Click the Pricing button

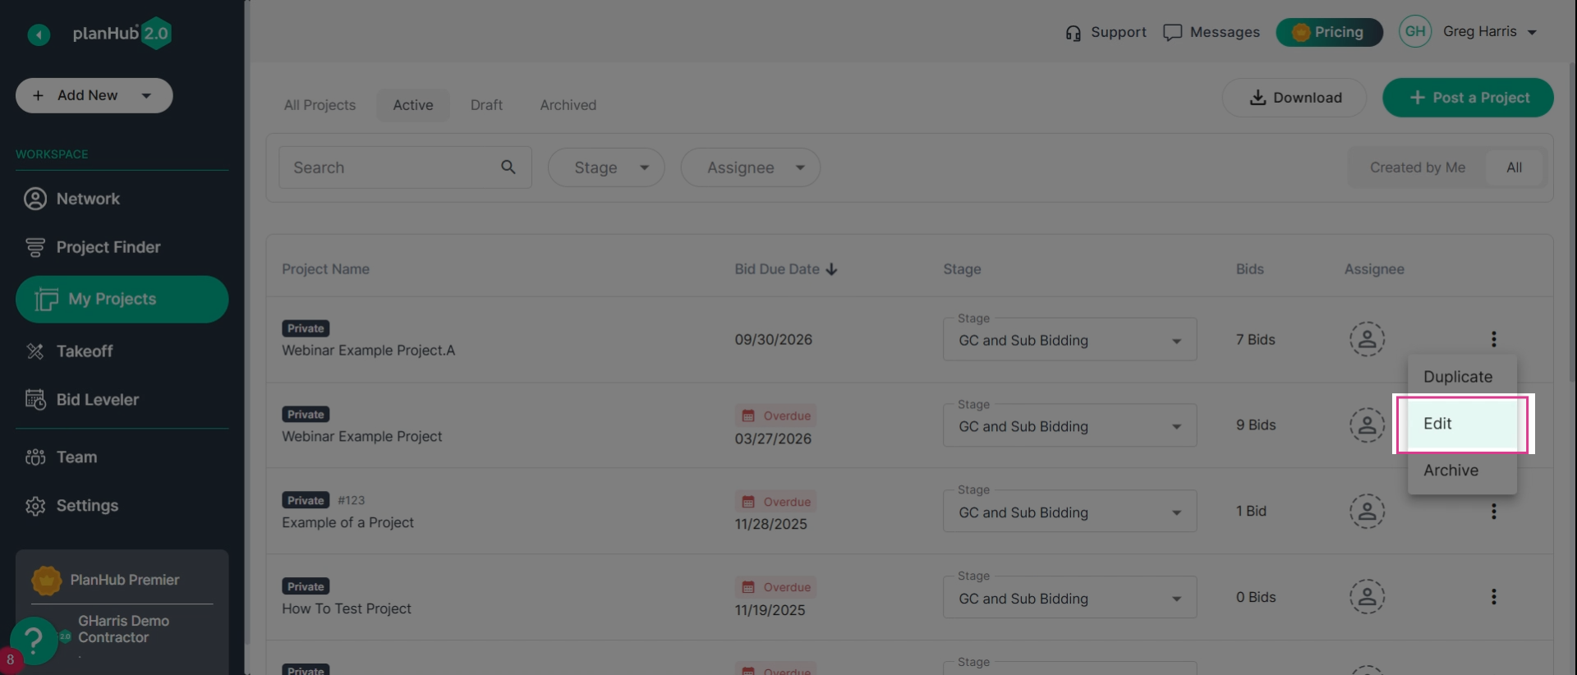click(x=1329, y=32)
